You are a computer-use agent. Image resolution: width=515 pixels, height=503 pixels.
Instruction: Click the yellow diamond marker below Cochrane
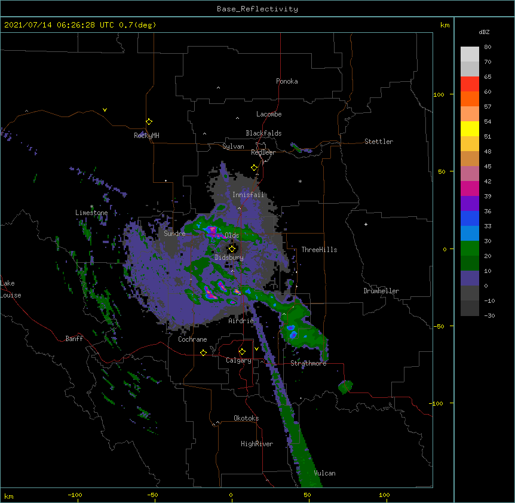203,352
